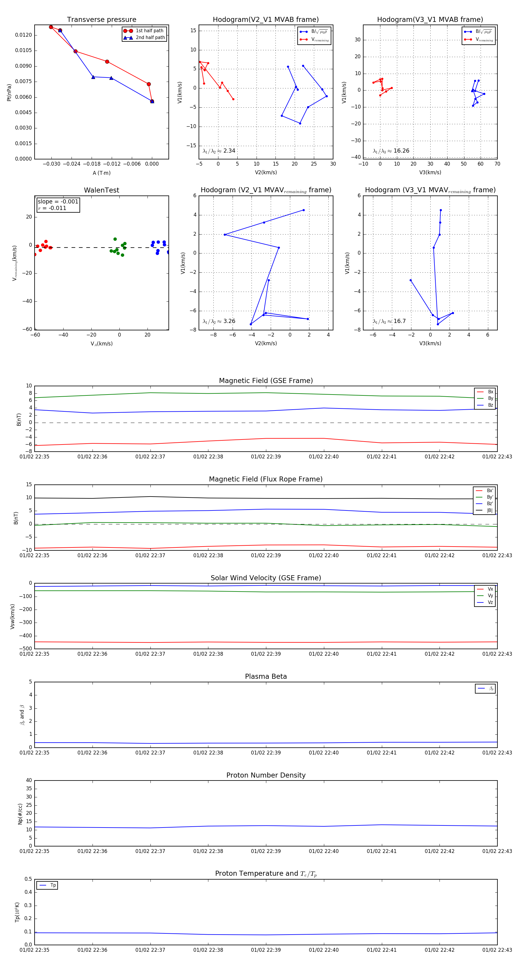Click the 'Proton Number Density' title

pos(266,775)
